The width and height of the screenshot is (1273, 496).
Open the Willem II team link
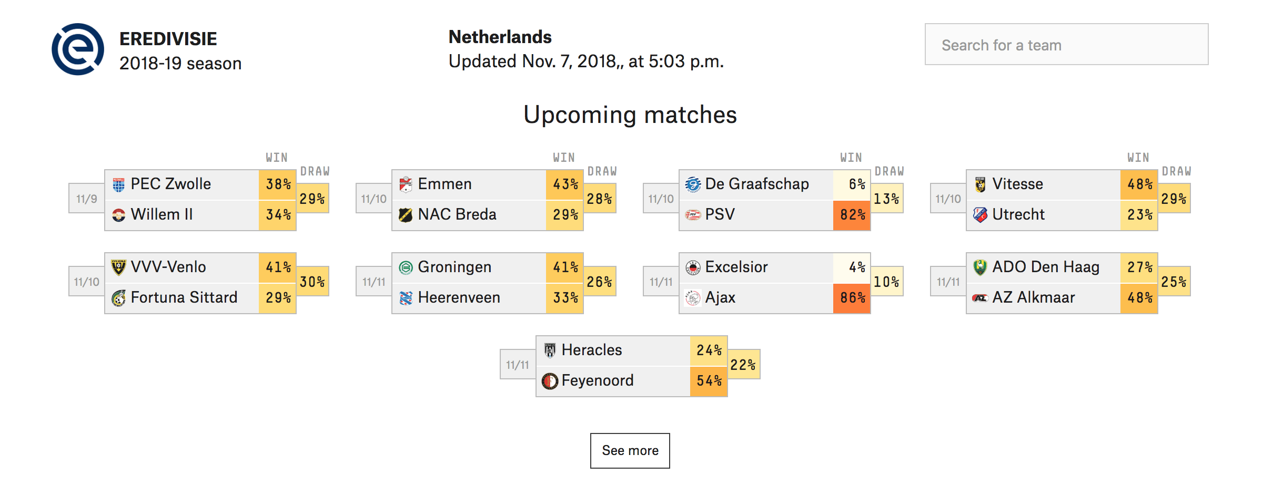tap(161, 214)
